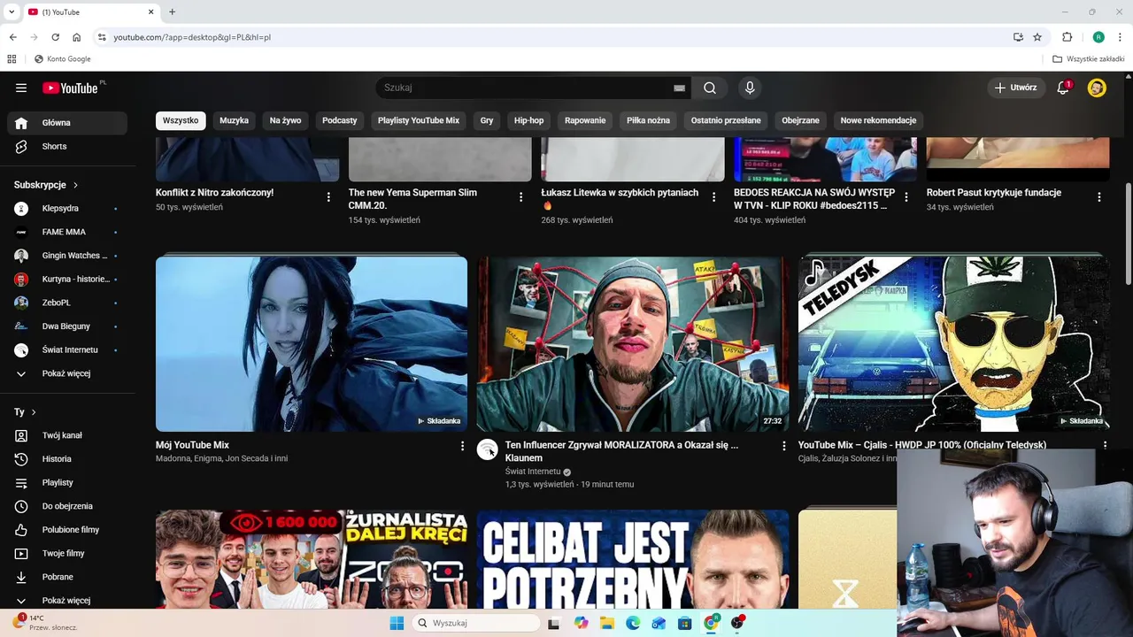The image size is (1133, 637).
Task: Open Twoje filmy in the sidebar
Action: [x=67, y=553]
